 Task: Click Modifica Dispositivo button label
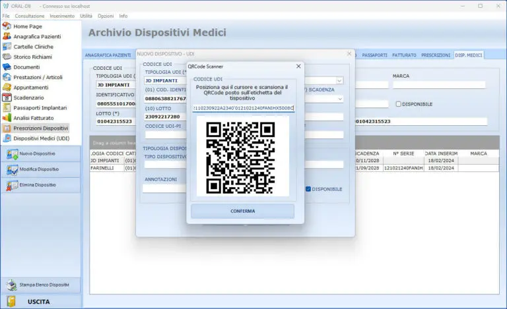(x=39, y=169)
